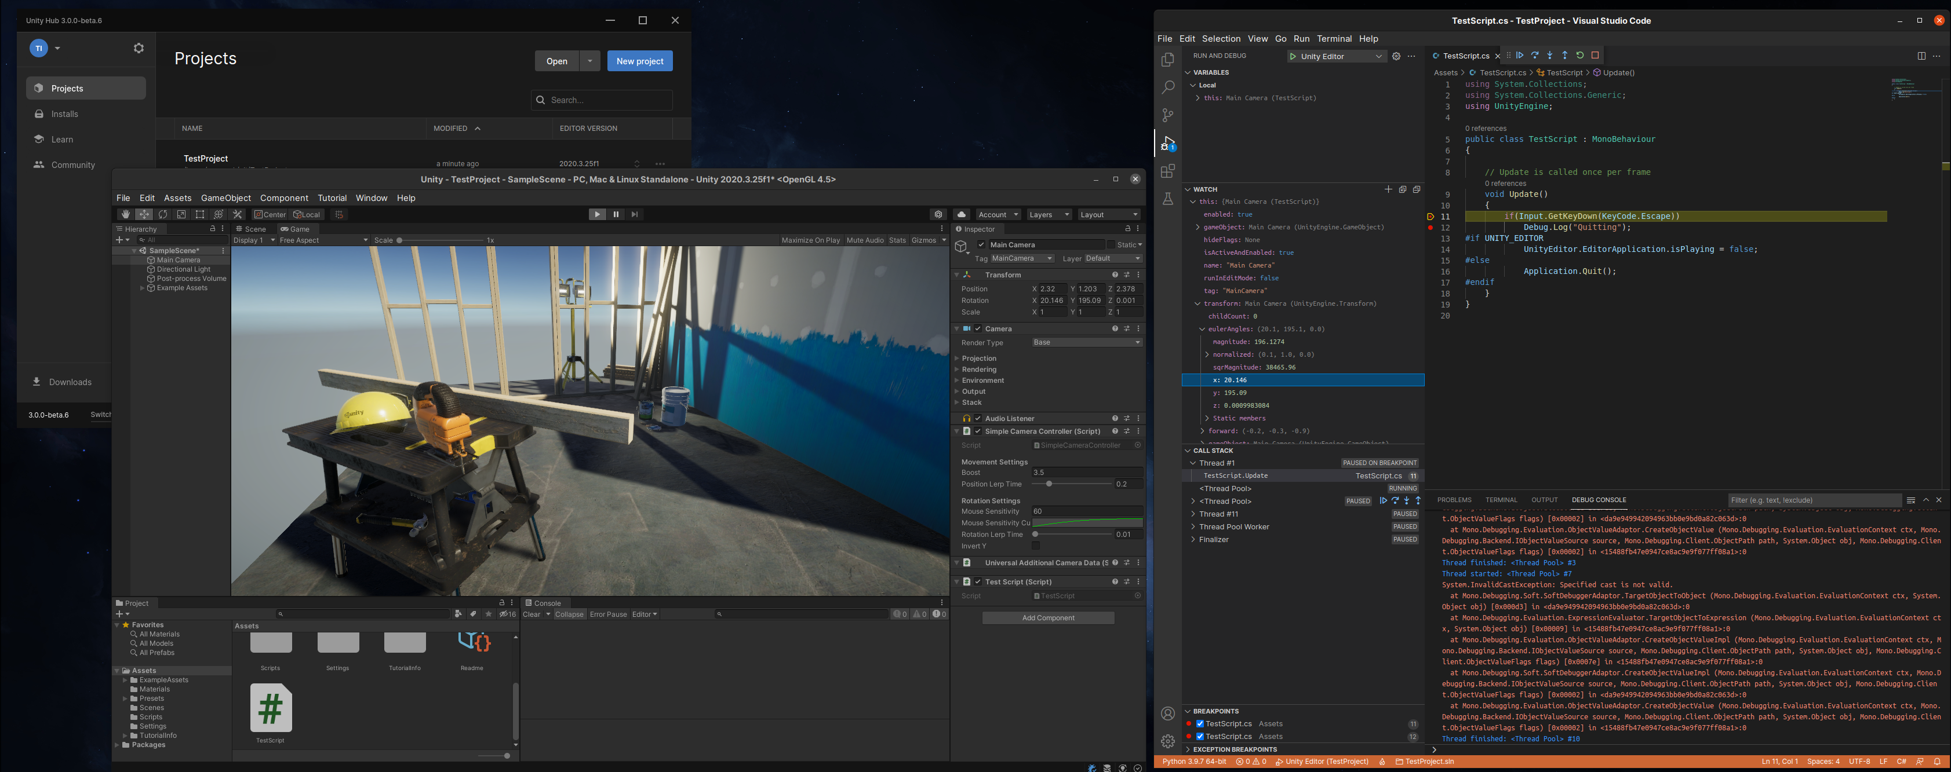Click Restart in VS Code debug toolbar
Screen dimensions: 1951x772
click(1580, 55)
